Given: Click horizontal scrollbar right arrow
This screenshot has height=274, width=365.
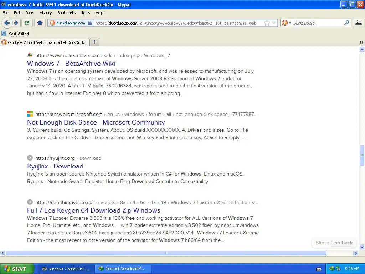Looking at the screenshot, I should click(x=356, y=253).
